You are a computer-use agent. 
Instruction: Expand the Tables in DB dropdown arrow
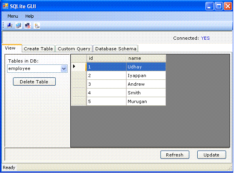pos(64,68)
